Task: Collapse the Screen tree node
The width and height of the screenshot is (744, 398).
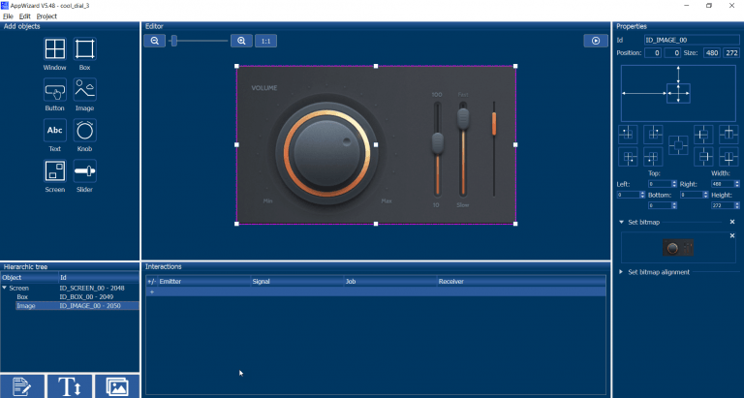Action: click(5, 288)
